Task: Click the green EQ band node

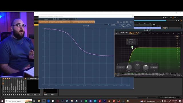Action: pyautogui.click(x=132, y=47)
